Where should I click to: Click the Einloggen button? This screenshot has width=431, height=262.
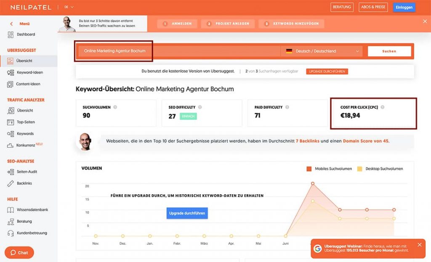404,8
